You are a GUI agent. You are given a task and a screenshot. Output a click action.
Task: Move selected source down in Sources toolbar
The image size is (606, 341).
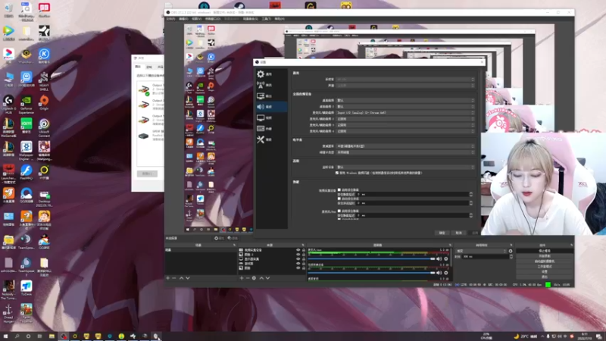coord(267,278)
